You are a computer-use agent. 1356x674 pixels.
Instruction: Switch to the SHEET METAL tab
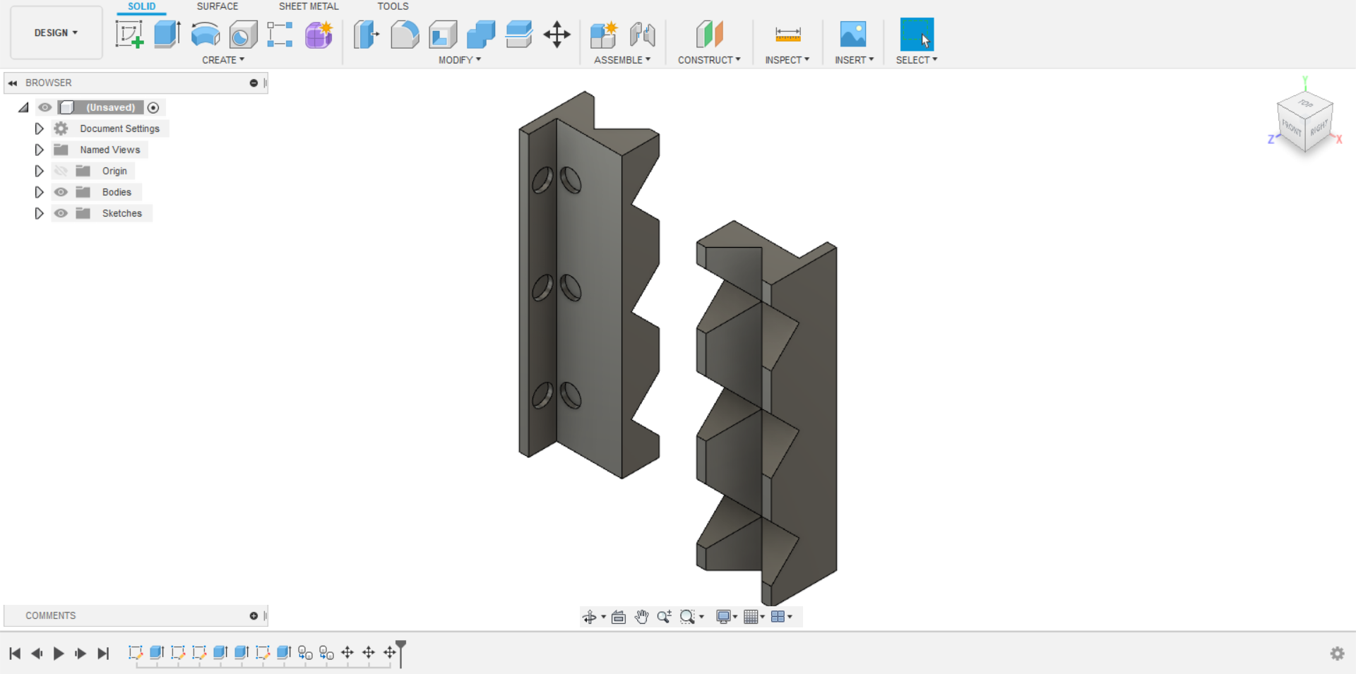(x=309, y=6)
